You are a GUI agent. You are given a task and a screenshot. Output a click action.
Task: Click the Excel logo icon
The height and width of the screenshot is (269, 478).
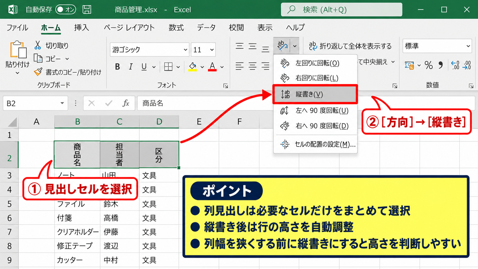(13, 9)
